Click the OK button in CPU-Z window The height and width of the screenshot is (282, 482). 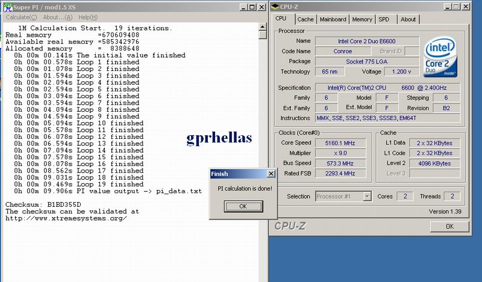449,227
